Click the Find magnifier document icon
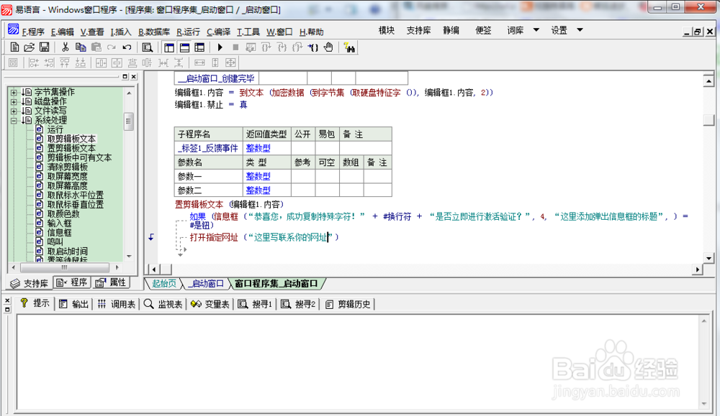This screenshot has height=416, width=720. coord(147,47)
